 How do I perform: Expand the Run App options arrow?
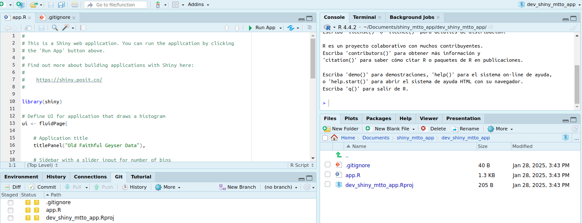click(x=281, y=27)
